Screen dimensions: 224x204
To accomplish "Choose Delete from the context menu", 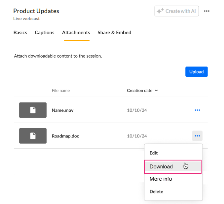I will click(156, 191).
